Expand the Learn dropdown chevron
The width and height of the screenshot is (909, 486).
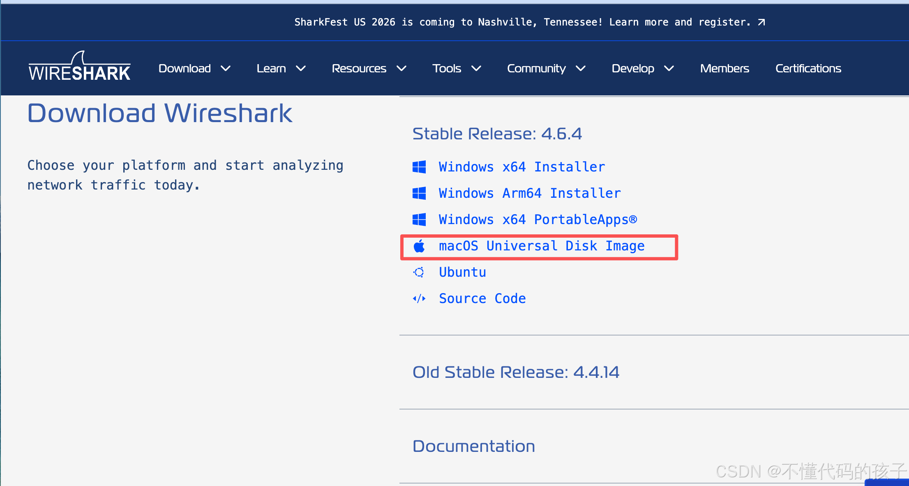tap(301, 69)
